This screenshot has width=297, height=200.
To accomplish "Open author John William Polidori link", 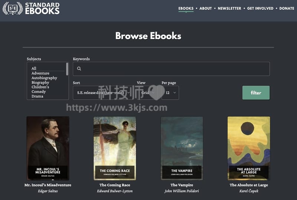I will pyautogui.click(x=182, y=191).
